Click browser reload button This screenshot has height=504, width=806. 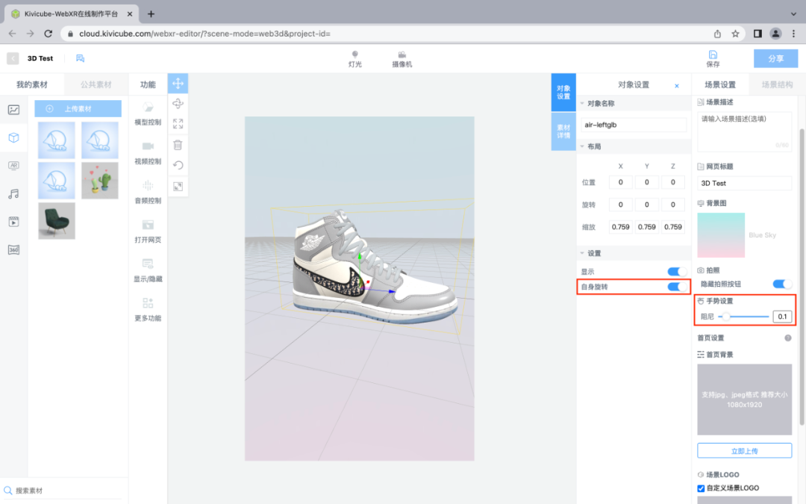(49, 34)
